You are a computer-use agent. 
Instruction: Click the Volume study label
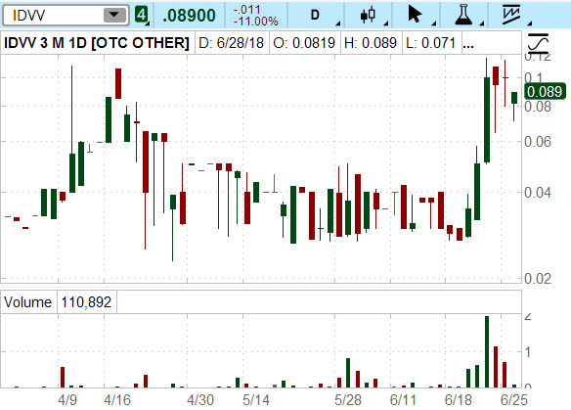point(27,302)
